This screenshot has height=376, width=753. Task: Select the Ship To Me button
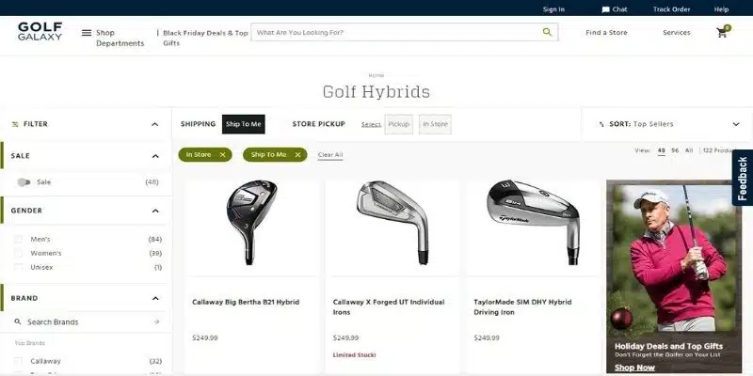pos(244,124)
